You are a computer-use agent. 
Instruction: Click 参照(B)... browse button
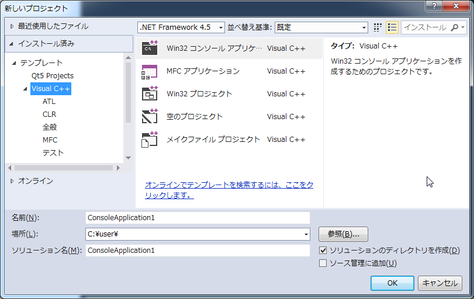tap(343, 234)
